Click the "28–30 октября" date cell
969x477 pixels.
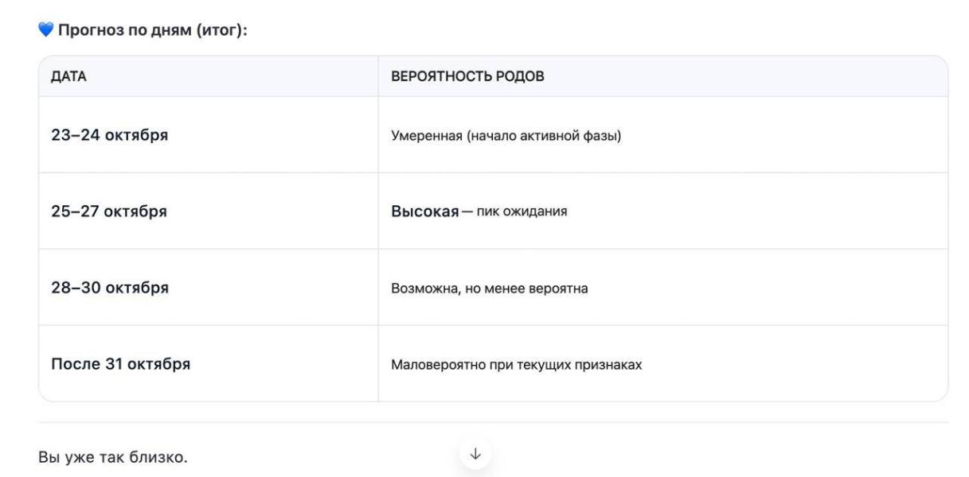pos(109,287)
